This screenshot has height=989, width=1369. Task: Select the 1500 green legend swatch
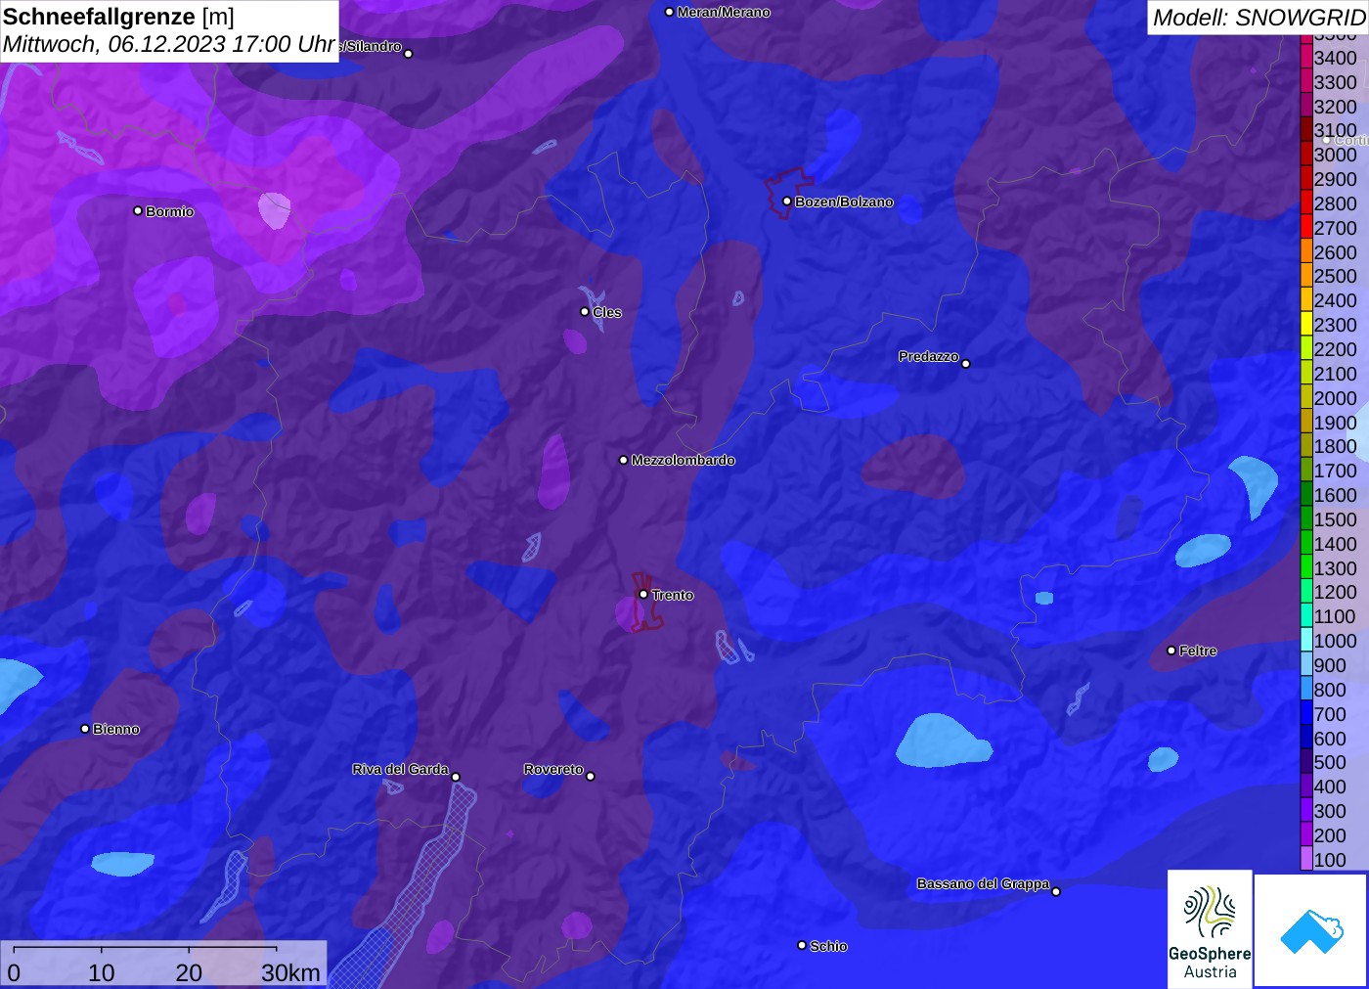click(1306, 519)
